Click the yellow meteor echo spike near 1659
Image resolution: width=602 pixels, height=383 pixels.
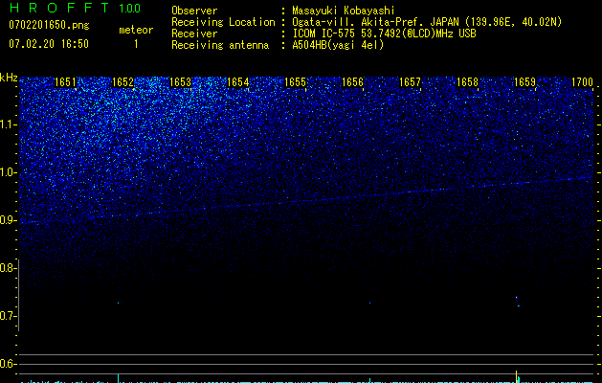(517, 376)
